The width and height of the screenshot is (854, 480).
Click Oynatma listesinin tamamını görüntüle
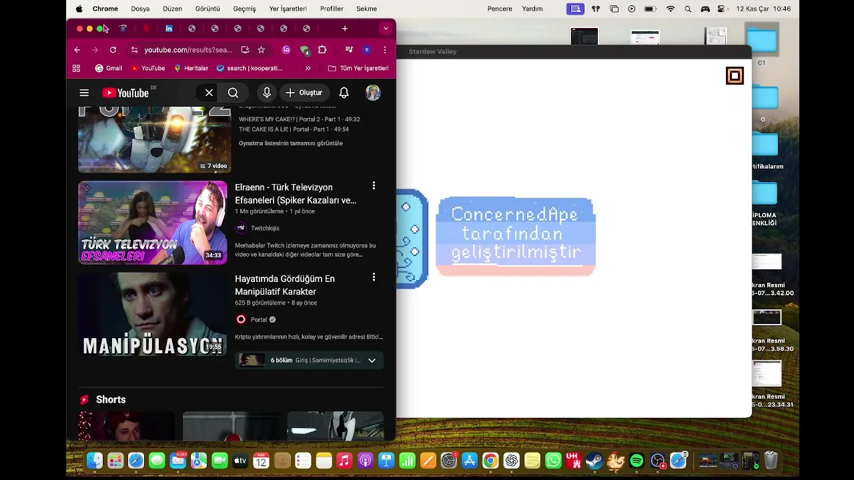[291, 143]
